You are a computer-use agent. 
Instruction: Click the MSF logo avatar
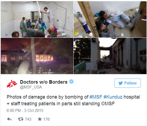pos(12,84)
